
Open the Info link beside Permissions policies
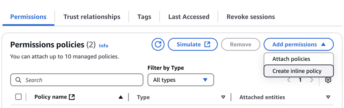pyautogui.click(x=103, y=46)
